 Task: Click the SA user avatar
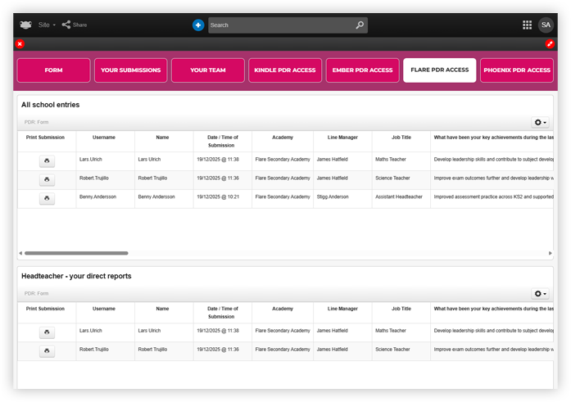pos(546,25)
